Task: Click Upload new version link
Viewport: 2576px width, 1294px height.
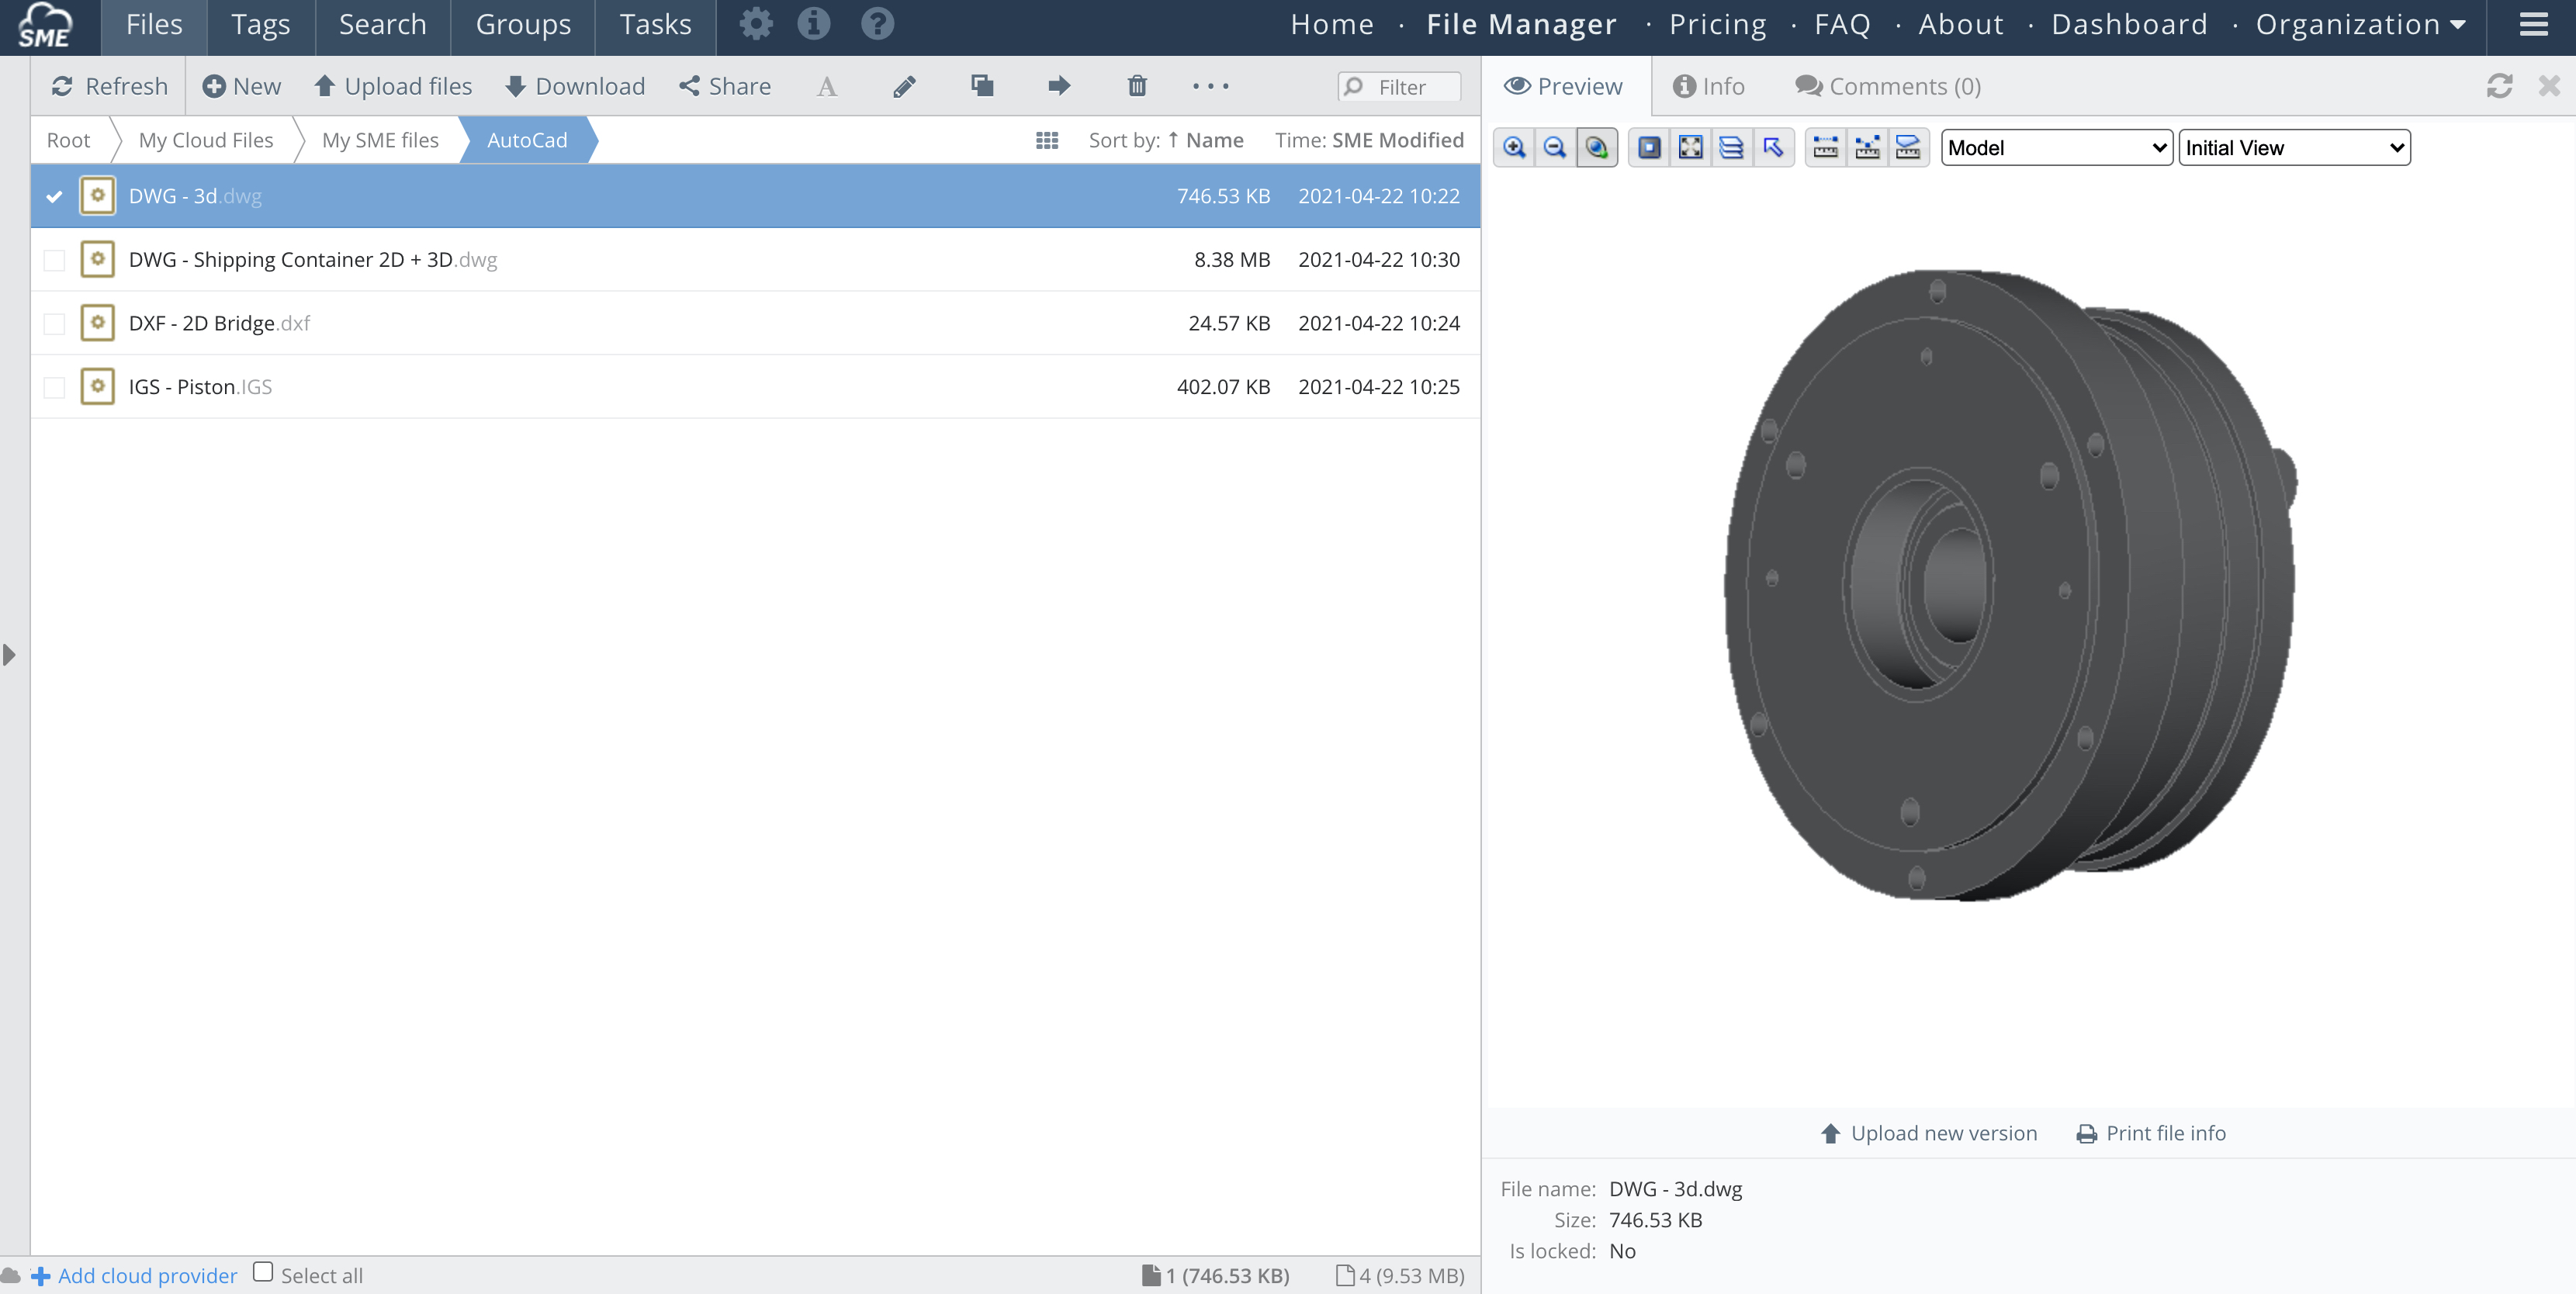Action: 1929,1133
